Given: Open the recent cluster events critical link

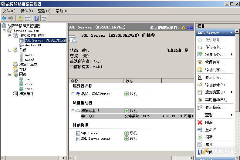Looking at the screenshot, I should [x=190, y=28].
